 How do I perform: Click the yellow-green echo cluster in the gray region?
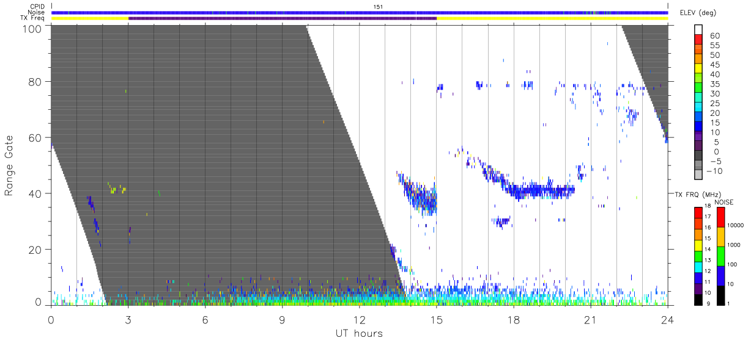coord(117,189)
